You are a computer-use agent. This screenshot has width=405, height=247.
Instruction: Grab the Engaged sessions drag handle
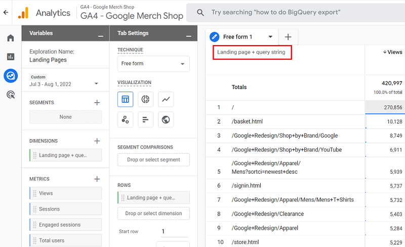34,225
